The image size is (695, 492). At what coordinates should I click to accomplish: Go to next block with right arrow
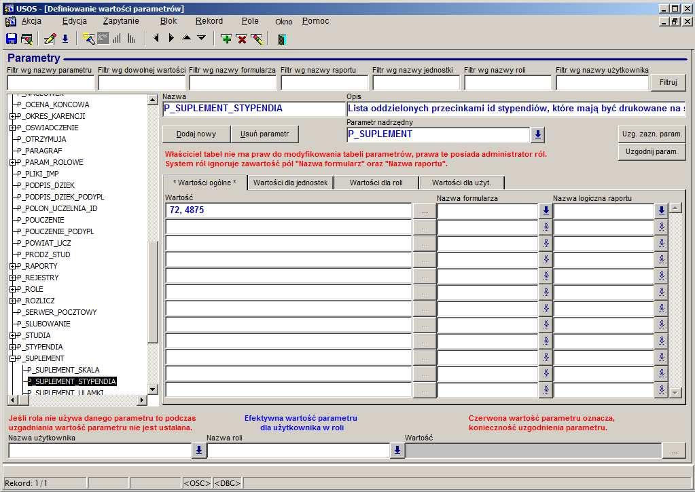171,39
